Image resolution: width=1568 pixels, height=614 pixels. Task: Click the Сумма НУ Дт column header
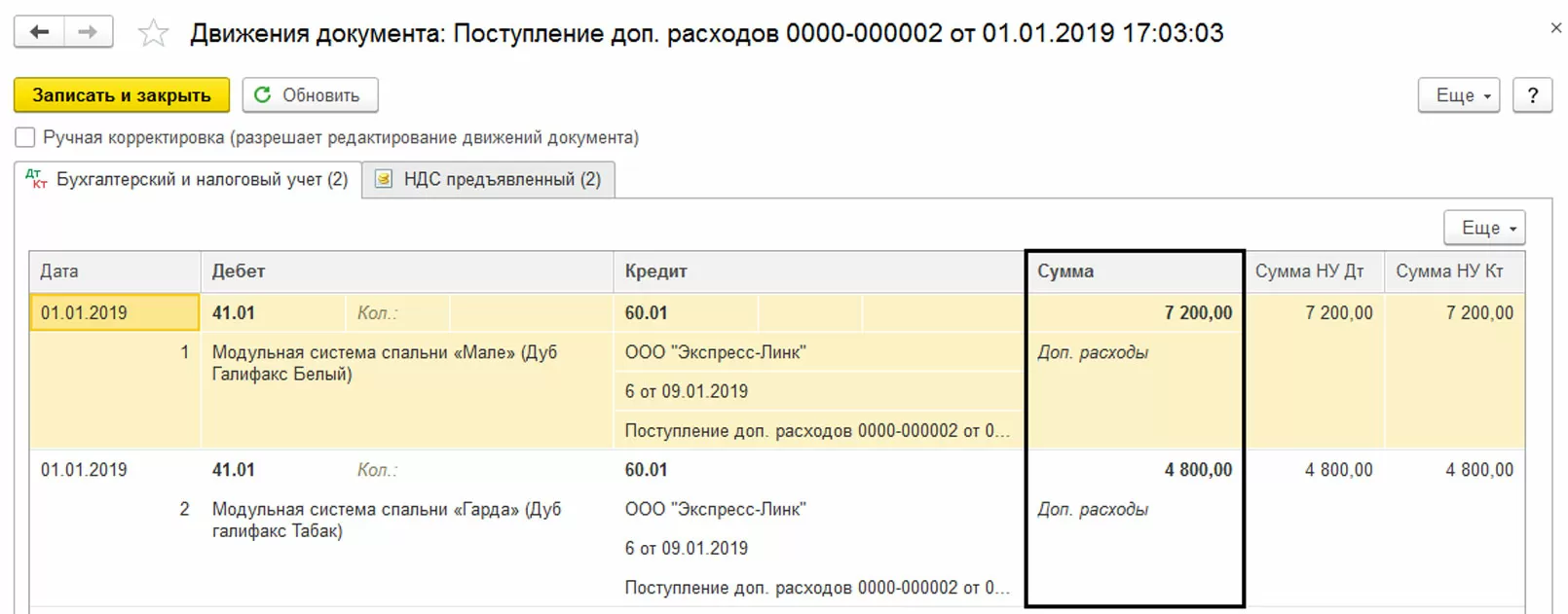1309,271
